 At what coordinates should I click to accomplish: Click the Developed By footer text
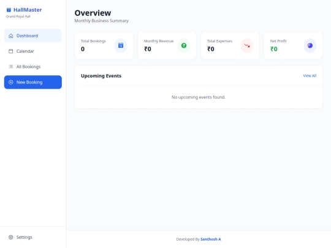point(188,239)
